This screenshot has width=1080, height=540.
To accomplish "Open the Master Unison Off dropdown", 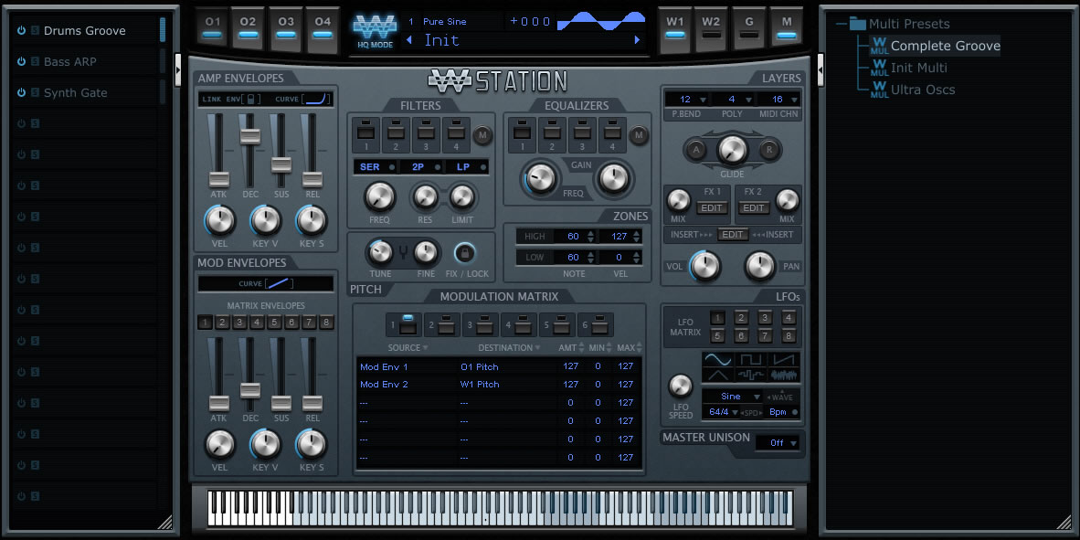I will 778,443.
